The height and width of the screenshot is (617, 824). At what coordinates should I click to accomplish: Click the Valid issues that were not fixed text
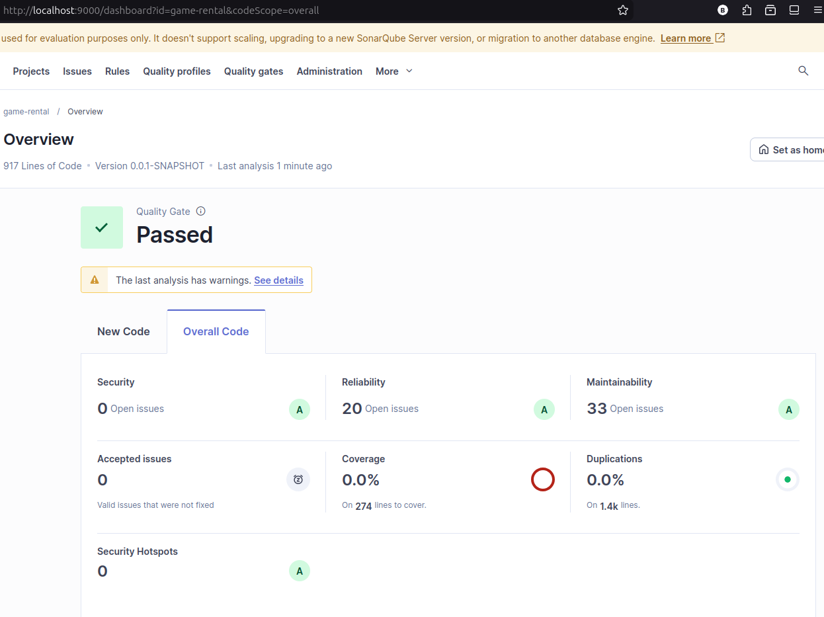click(x=155, y=505)
